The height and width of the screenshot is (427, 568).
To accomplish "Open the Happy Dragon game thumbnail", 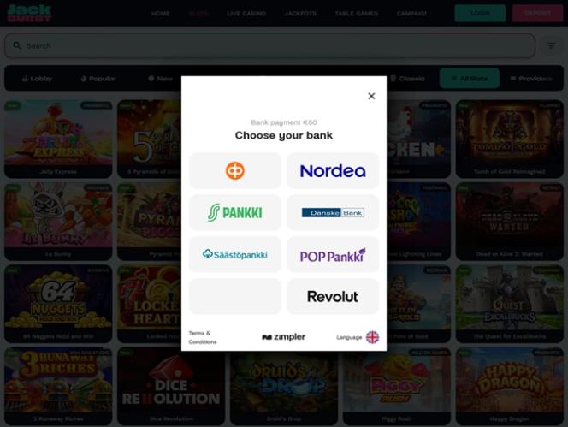I will pos(510,382).
